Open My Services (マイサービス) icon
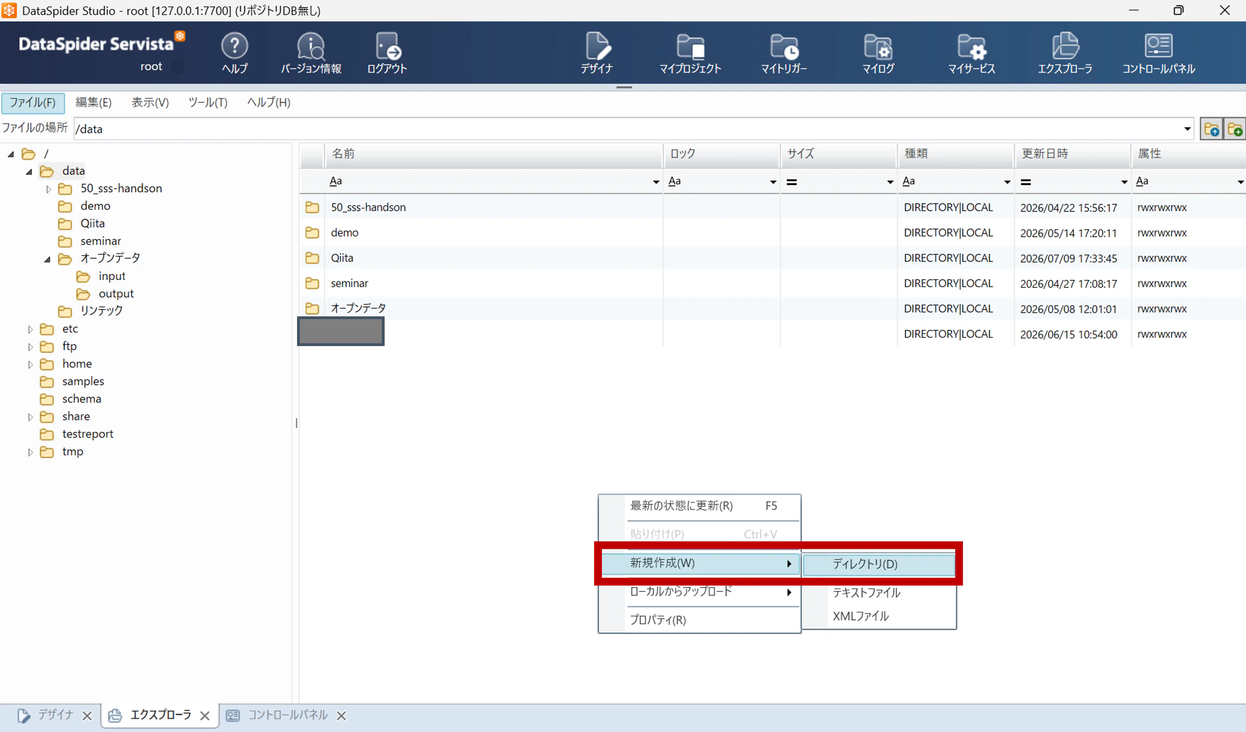This screenshot has width=1246, height=732. (x=971, y=53)
